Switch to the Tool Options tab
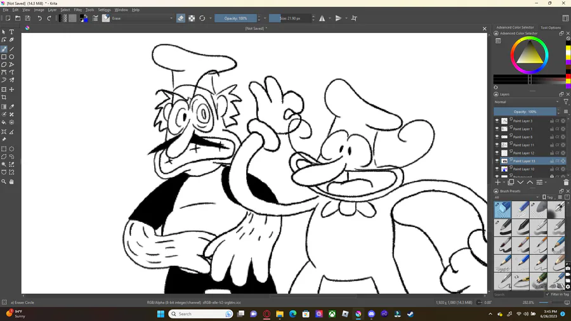Screen dimensions: 571x321 click(x=551, y=27)
